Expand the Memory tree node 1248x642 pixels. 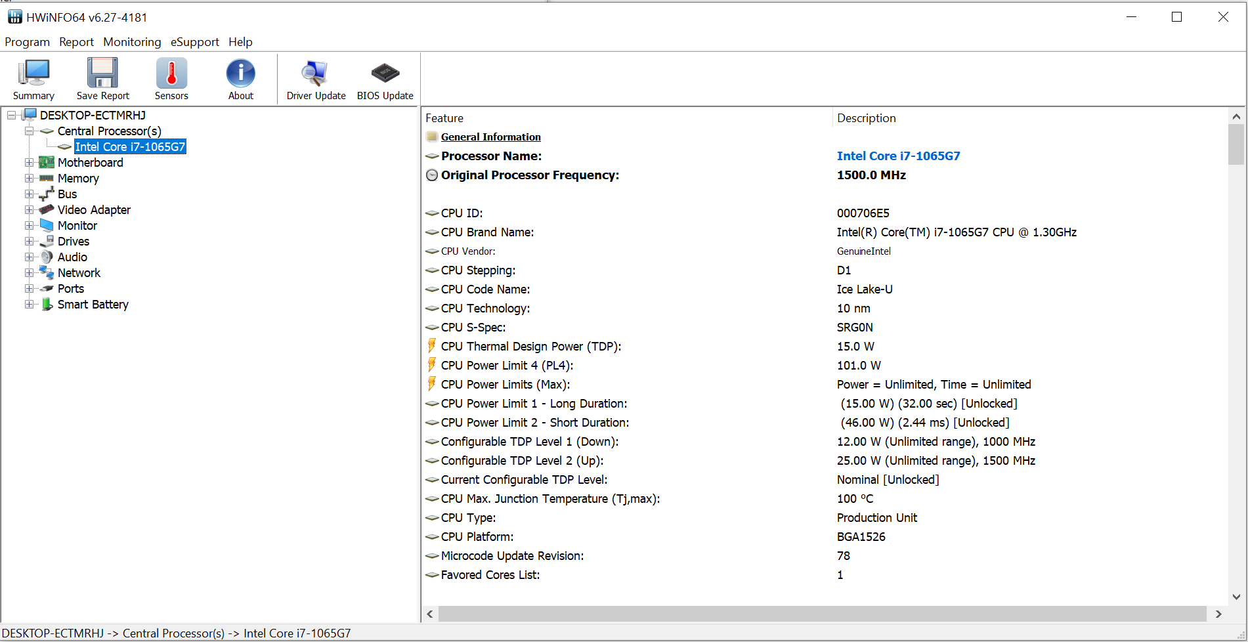click(x=29, y=179)
